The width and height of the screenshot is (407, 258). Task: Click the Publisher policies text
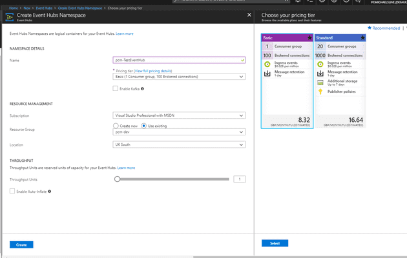point(341,92)
